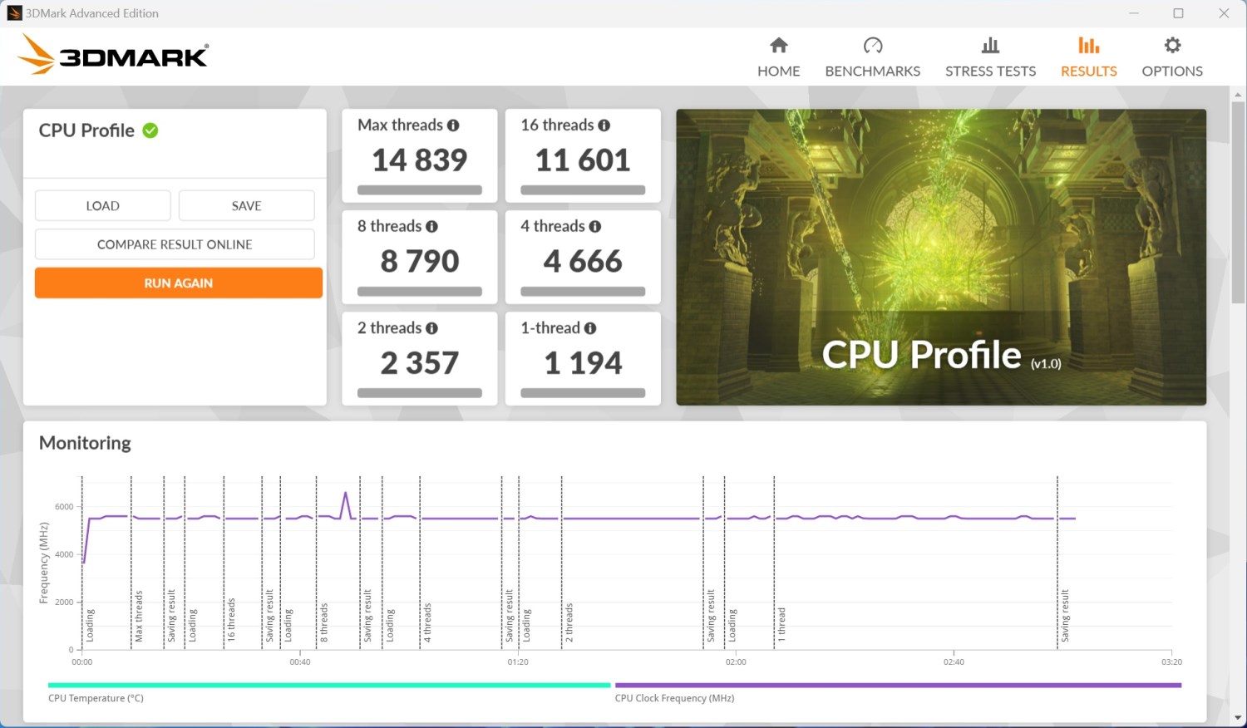Show info for 2 threads score
The height and width of the screenshot is (728, 1247).
(x=431, y=328)
